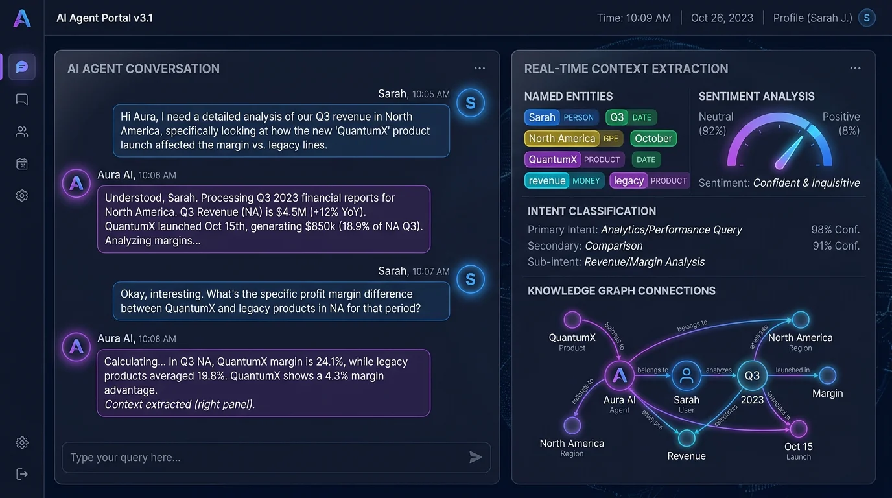The width and height of the screenshot is (892, 498).
Task: Click the bottom settings gear in the sidebar
Action: click(x=21, y=442)
